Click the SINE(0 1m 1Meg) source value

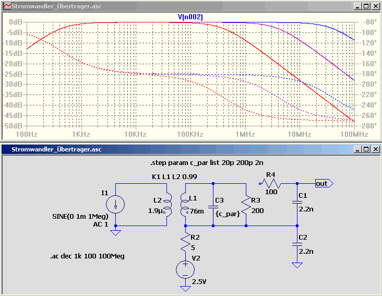tap(80, 216)
